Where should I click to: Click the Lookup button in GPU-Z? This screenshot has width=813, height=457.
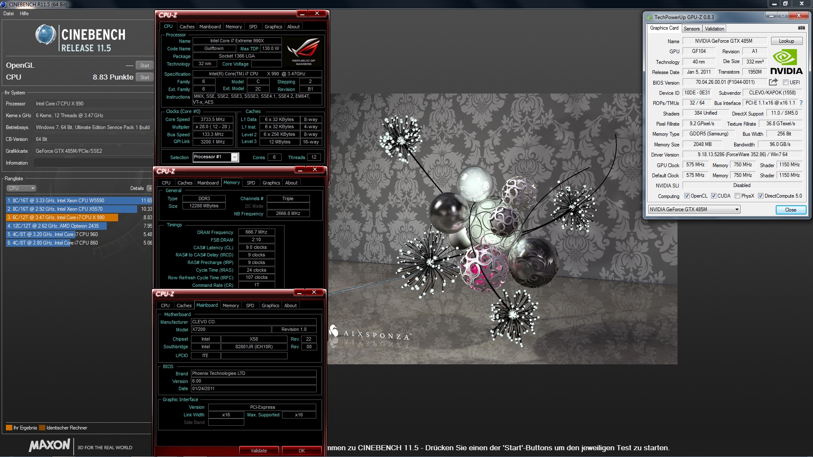tap(786, 41)
